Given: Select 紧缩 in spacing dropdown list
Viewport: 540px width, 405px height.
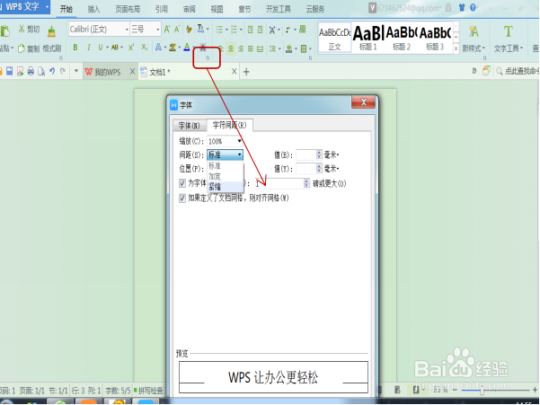Looking at the screenshot, I should 226,187.
